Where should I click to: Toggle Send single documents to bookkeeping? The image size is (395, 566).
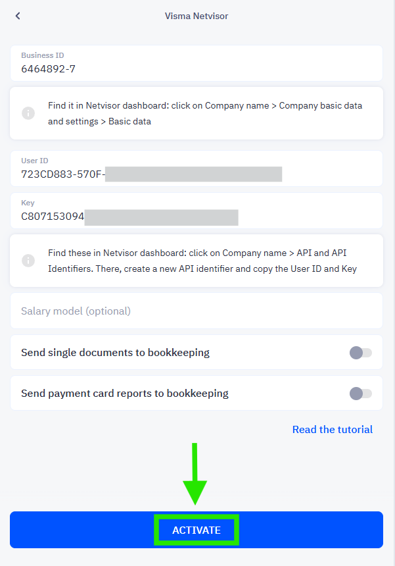(360, 353)
